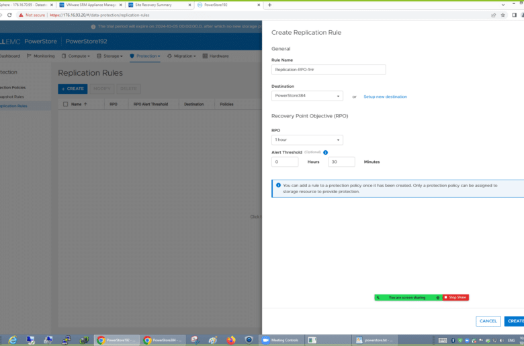Click the Alert Threshold Minutes field
Viewport: 524px width, 346px height.
(x=341, y=162)
